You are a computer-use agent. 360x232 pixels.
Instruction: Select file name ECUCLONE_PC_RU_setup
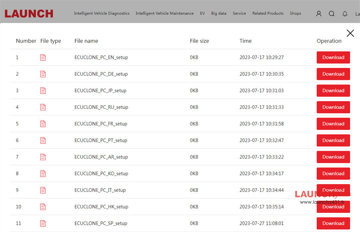tap(101, 107)
